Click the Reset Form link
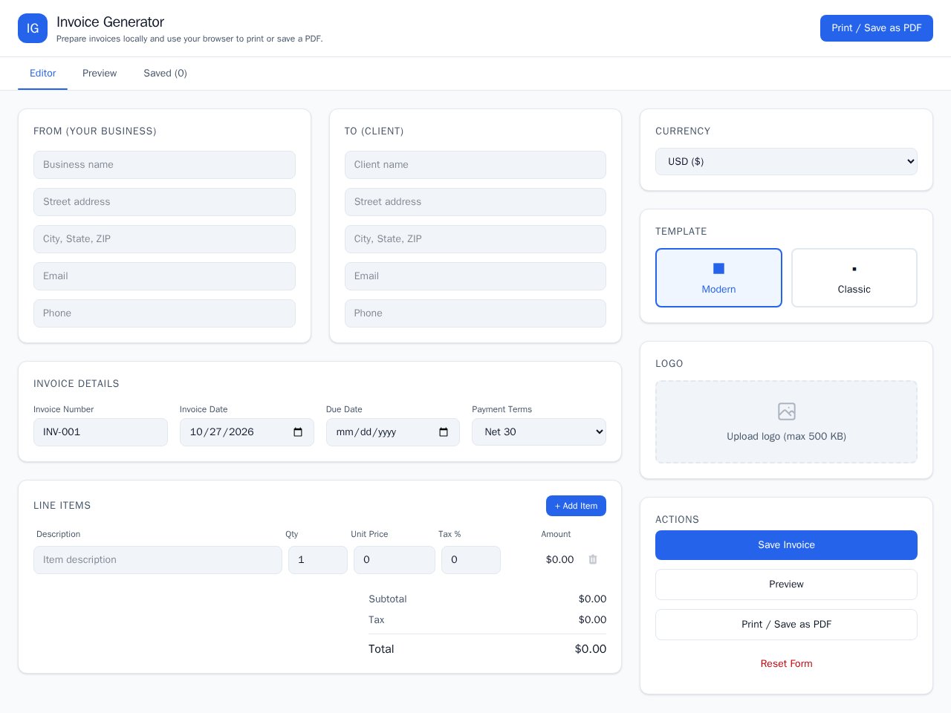Screen dimensions: 951x713 click(x=786, y=664)
